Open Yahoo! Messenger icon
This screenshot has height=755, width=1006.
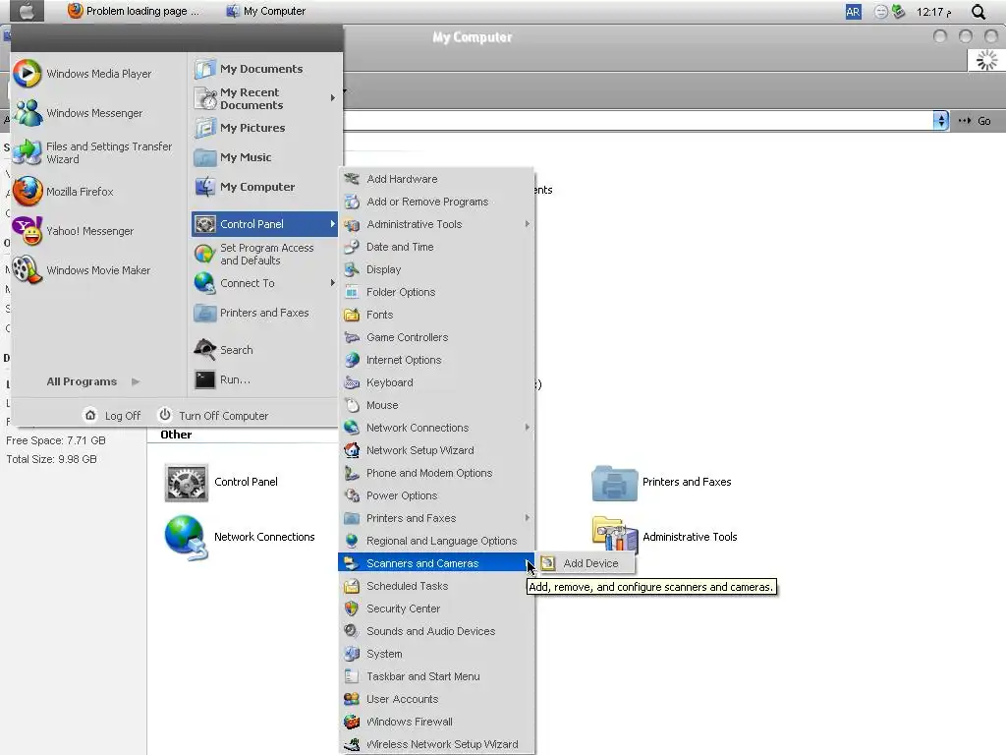(28, 231)
